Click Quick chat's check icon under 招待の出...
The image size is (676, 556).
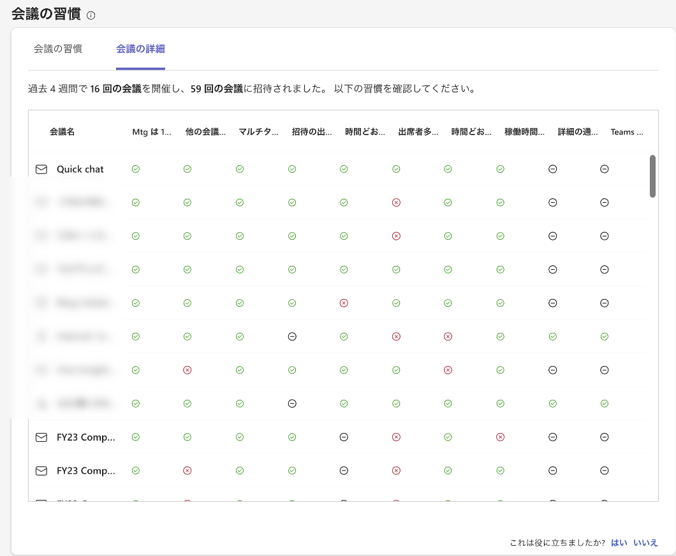coord(292,169)
